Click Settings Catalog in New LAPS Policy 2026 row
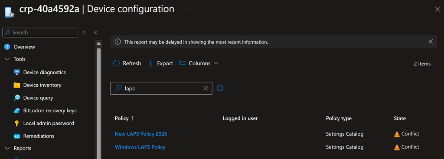Image resolution: width=444 pixels, height=159 pixels. coord(345,134)
